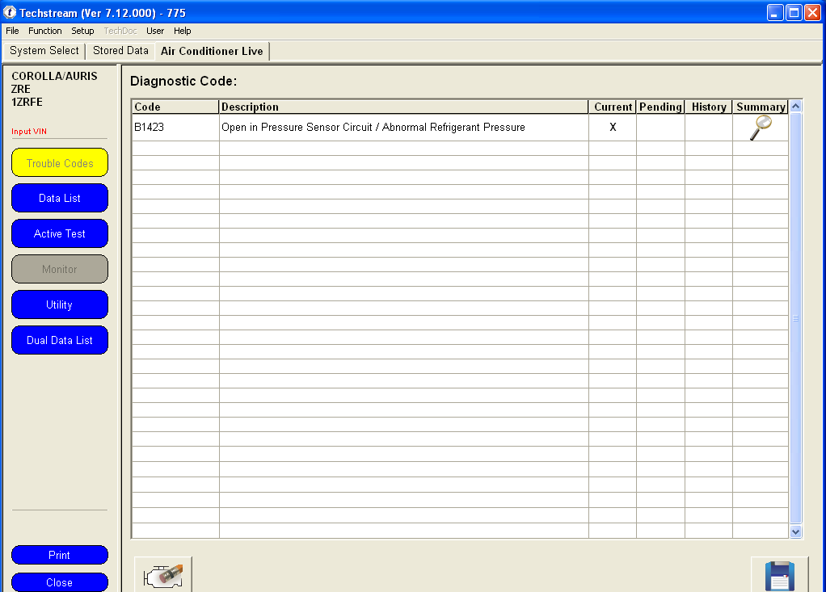Select the B1423 code row
This screenshot has width=826, height=592.
pyautogui.click(x=460, y=128)
